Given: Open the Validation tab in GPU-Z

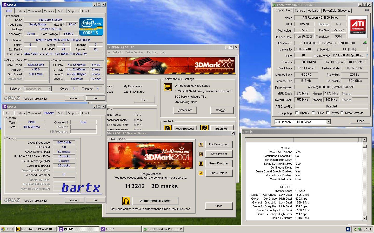Looking at the screenshot, I should pyautogui.click(x=314, y=11).
